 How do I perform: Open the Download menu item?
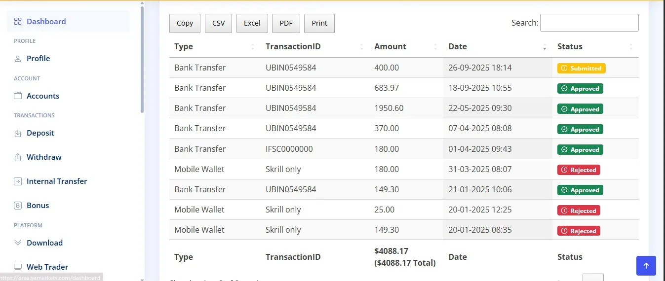pyautogui.click(x=44, y=243)
